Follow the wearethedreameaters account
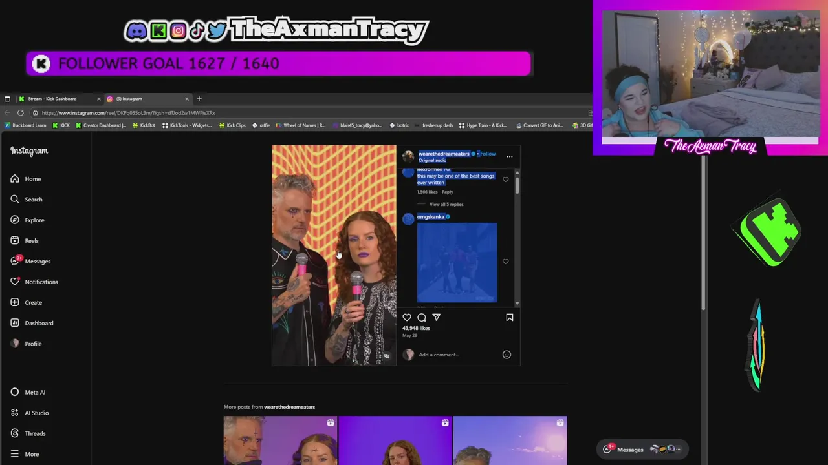Viewport: 828px width, 465px height. [x=488, y=154]
